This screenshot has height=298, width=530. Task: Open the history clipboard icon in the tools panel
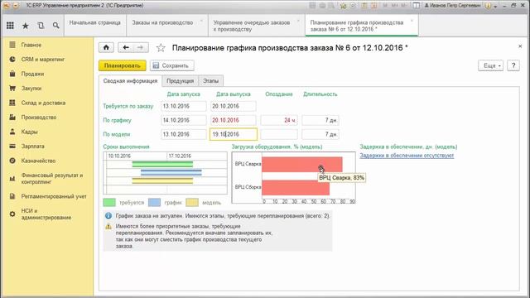(41, 26)
